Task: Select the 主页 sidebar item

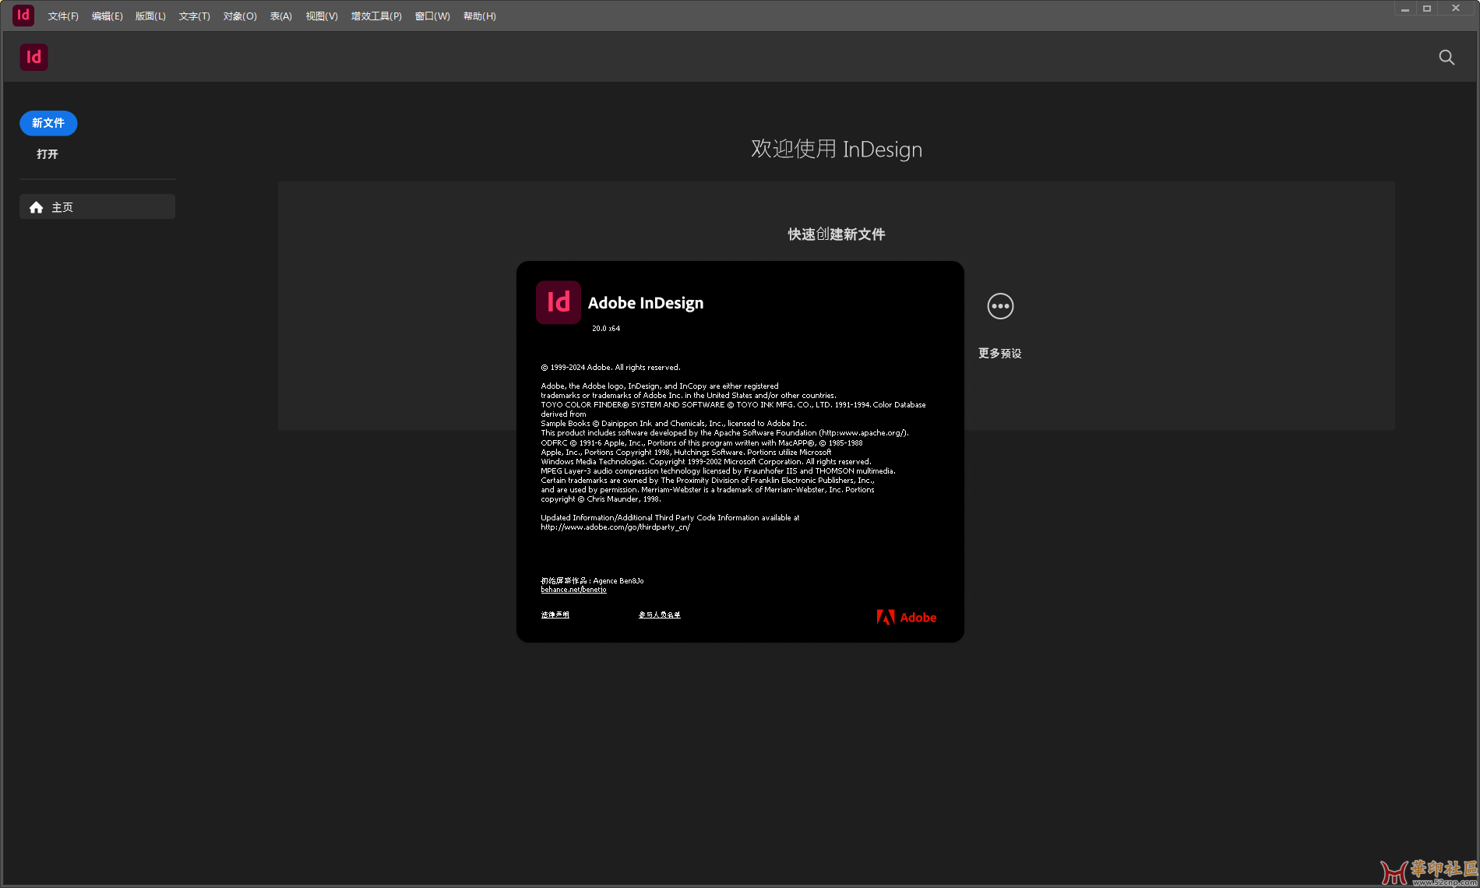Action: pos(97,207)
